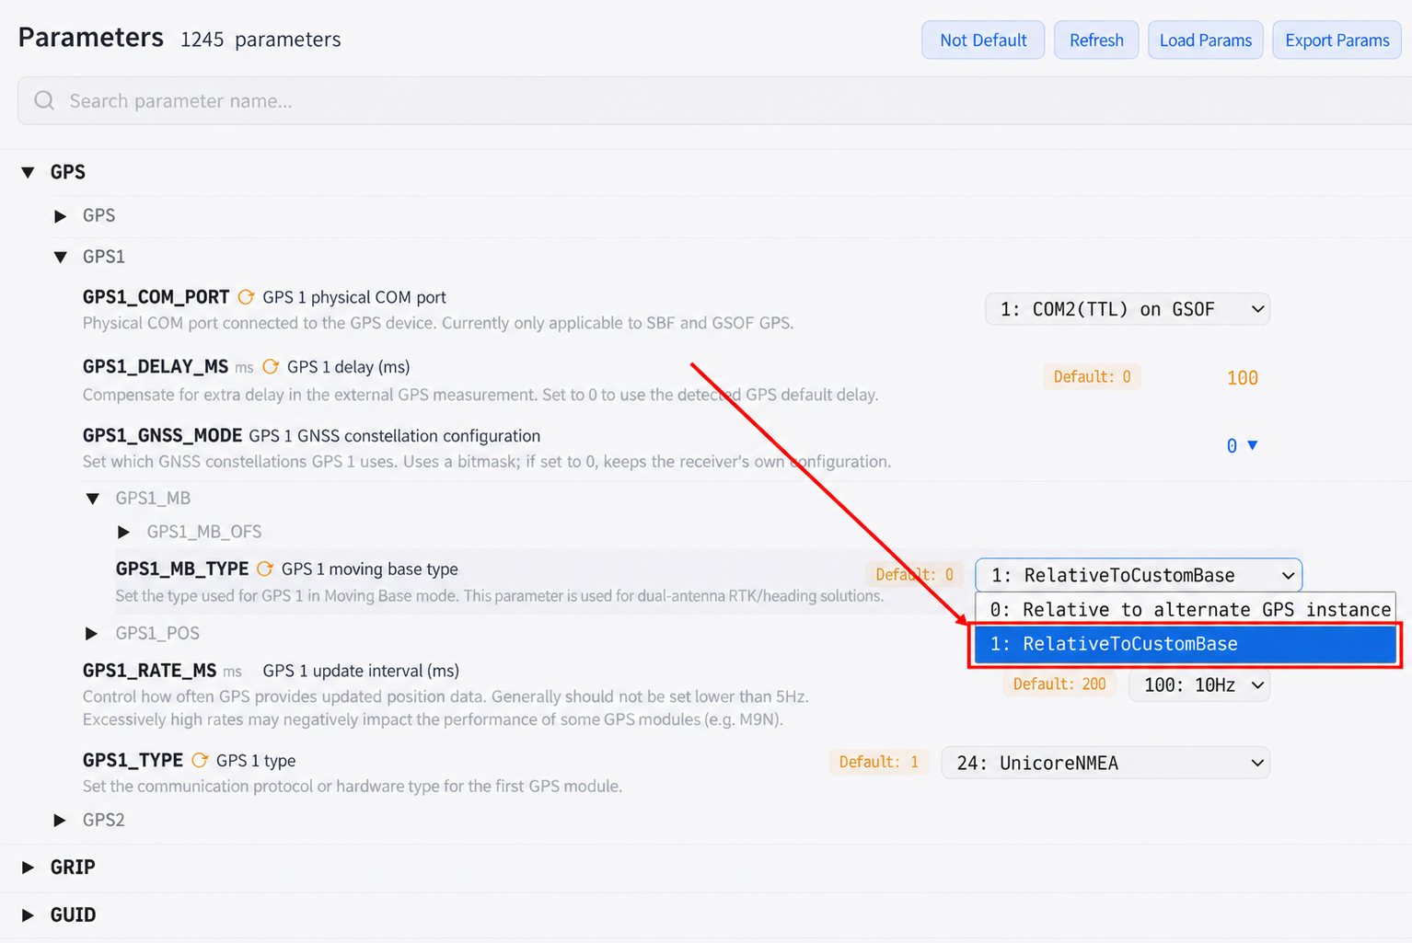Viewport: 1412px width, 943px height.
Task: Collapse the top-level GPS group
Action: click(29, 172)
